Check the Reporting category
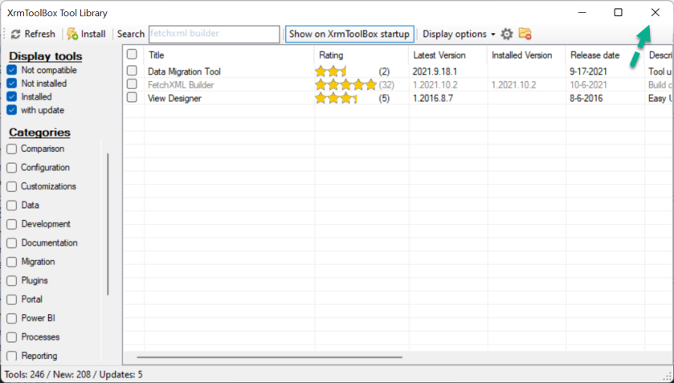Image resolution: width=674 pixels, height=383 pixels. [12, 356]
